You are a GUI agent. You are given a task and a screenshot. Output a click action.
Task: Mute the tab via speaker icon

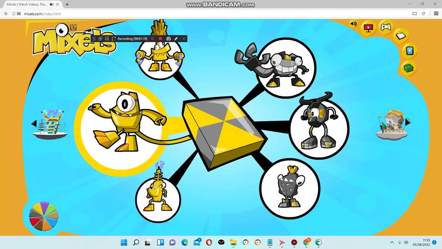point(51,4)
